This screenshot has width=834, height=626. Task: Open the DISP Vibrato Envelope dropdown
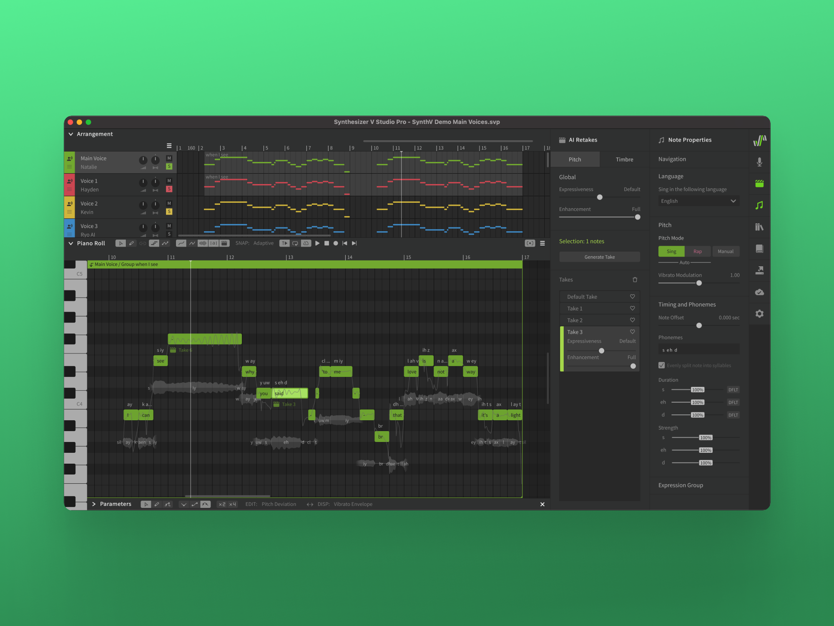click(x=353, y=504)
